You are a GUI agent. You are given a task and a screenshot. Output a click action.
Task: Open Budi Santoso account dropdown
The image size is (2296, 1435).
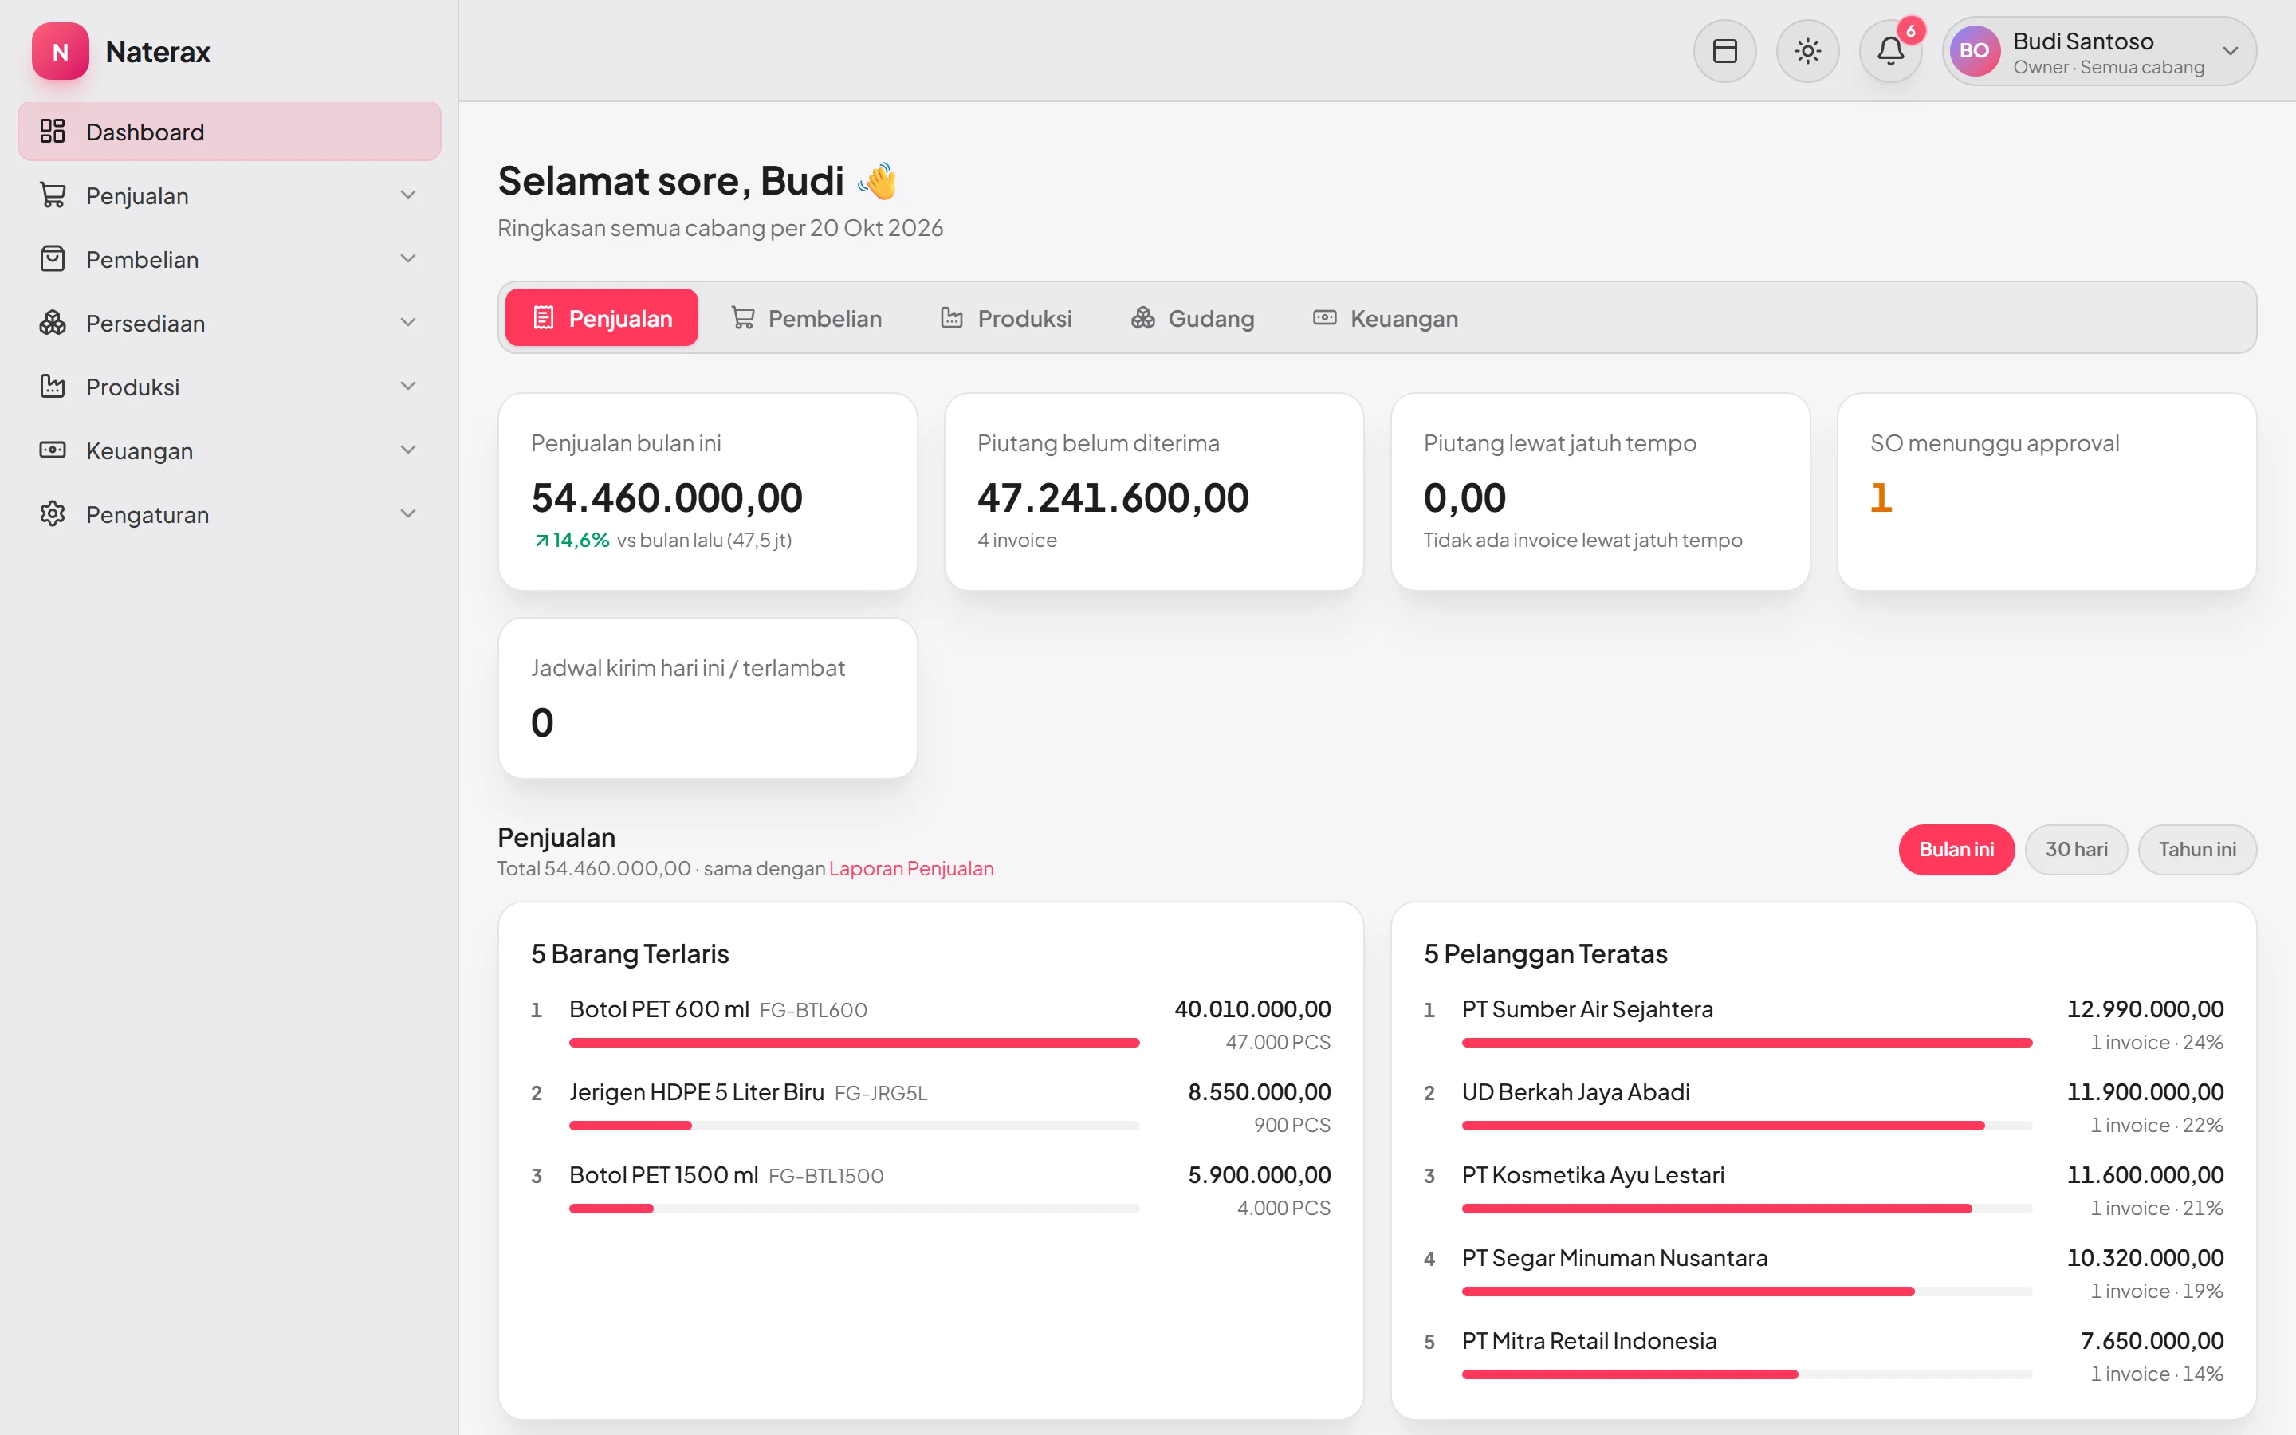[x=2098, y=51]
